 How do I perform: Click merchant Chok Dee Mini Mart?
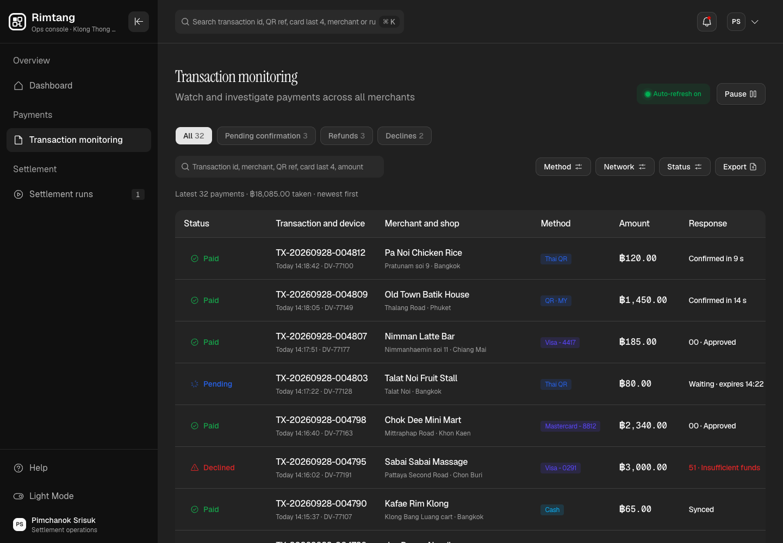423,420
